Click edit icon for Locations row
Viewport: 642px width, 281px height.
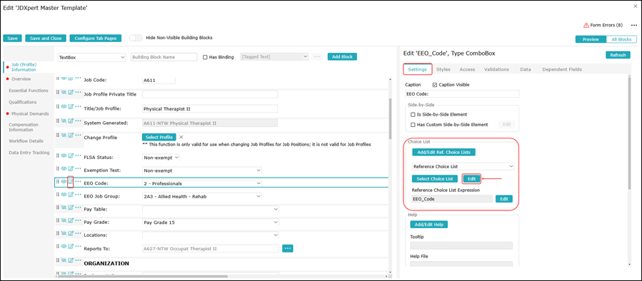[x=70, y=233]
